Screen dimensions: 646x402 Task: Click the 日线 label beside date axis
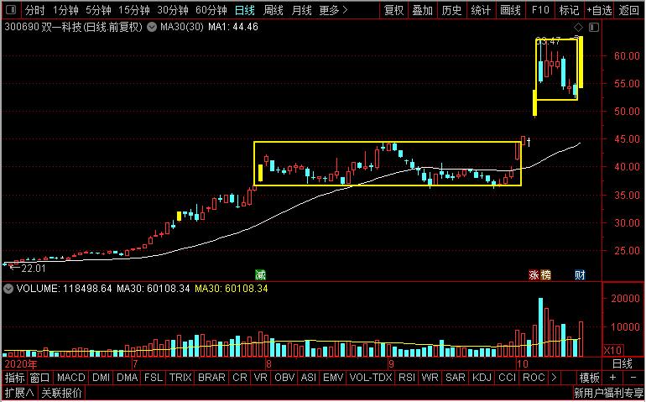click(623, 363)
